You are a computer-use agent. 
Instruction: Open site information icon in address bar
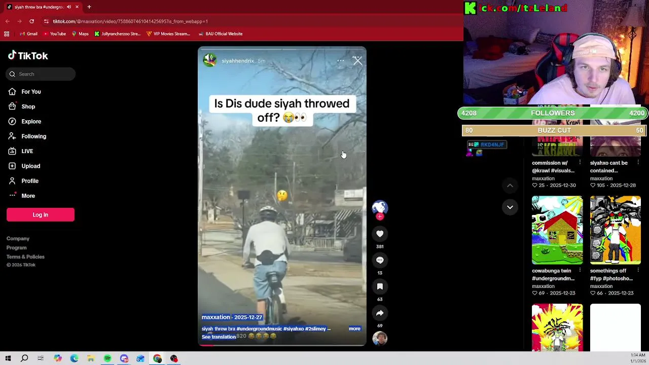pos(46,21)
